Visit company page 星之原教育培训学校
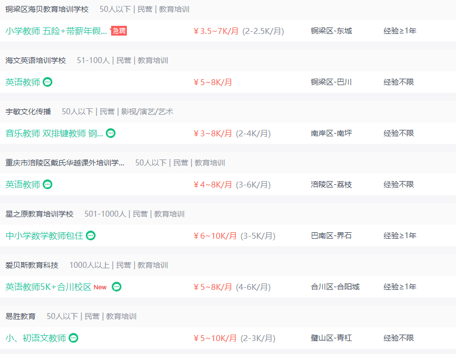456x354 pixels. coord(39,214)
